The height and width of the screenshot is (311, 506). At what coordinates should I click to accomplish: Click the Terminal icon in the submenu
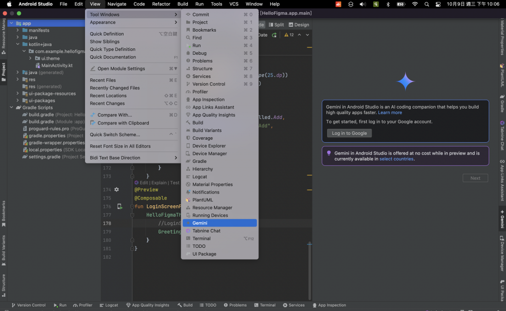coord(188,238)
